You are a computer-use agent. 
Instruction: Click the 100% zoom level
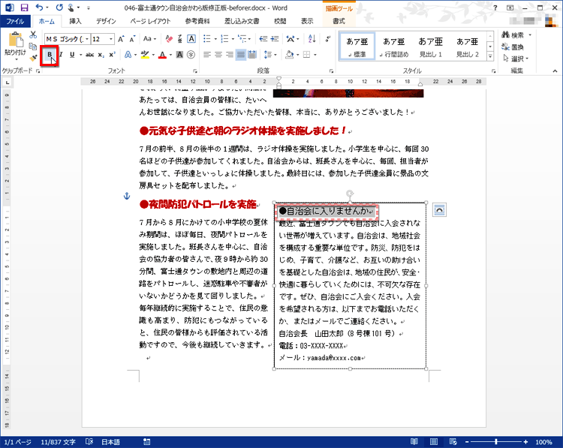coord(543,442)
